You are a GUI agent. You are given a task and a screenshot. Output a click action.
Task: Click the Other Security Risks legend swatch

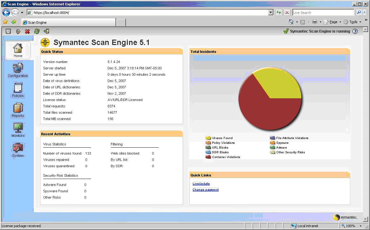point(272,152)
